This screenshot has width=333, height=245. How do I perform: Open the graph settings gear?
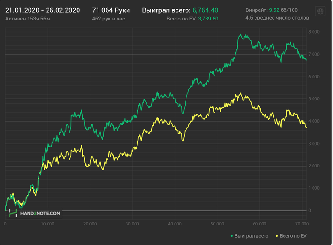pyautogui.click(x=320, y=11)
